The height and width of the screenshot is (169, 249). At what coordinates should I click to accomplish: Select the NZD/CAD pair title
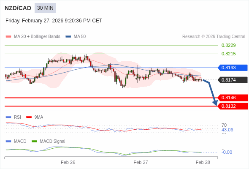[18, 8]
